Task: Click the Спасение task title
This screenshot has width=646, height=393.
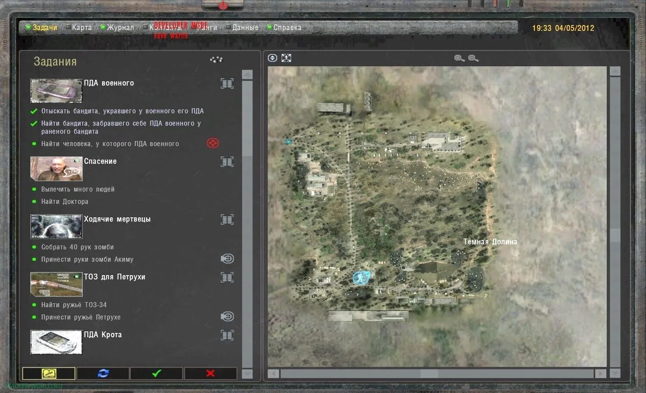Action: [100, 161]
